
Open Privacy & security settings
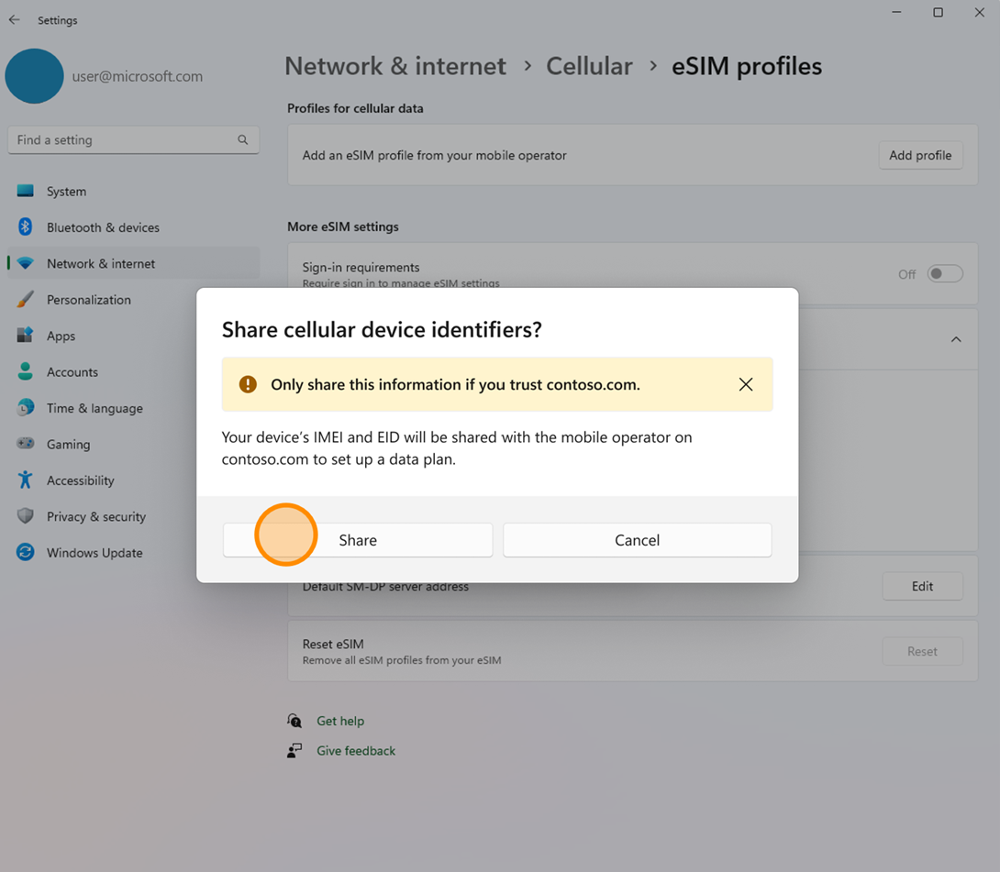(95, 516)
